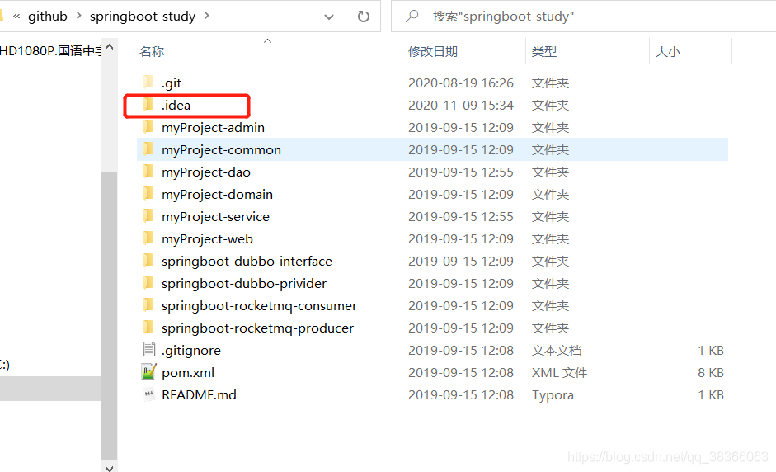The width and height of the screenshot is (776, 472).
Task: Sort files by 大小 column
Action: point(668,51)
